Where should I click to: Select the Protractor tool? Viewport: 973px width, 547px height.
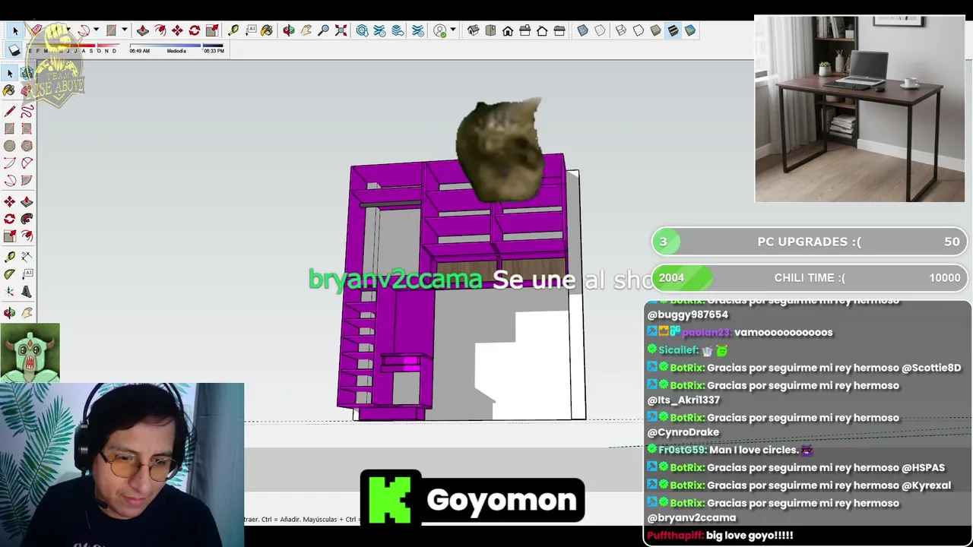[9, 274]
